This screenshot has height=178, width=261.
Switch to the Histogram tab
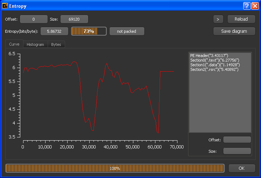35,44
